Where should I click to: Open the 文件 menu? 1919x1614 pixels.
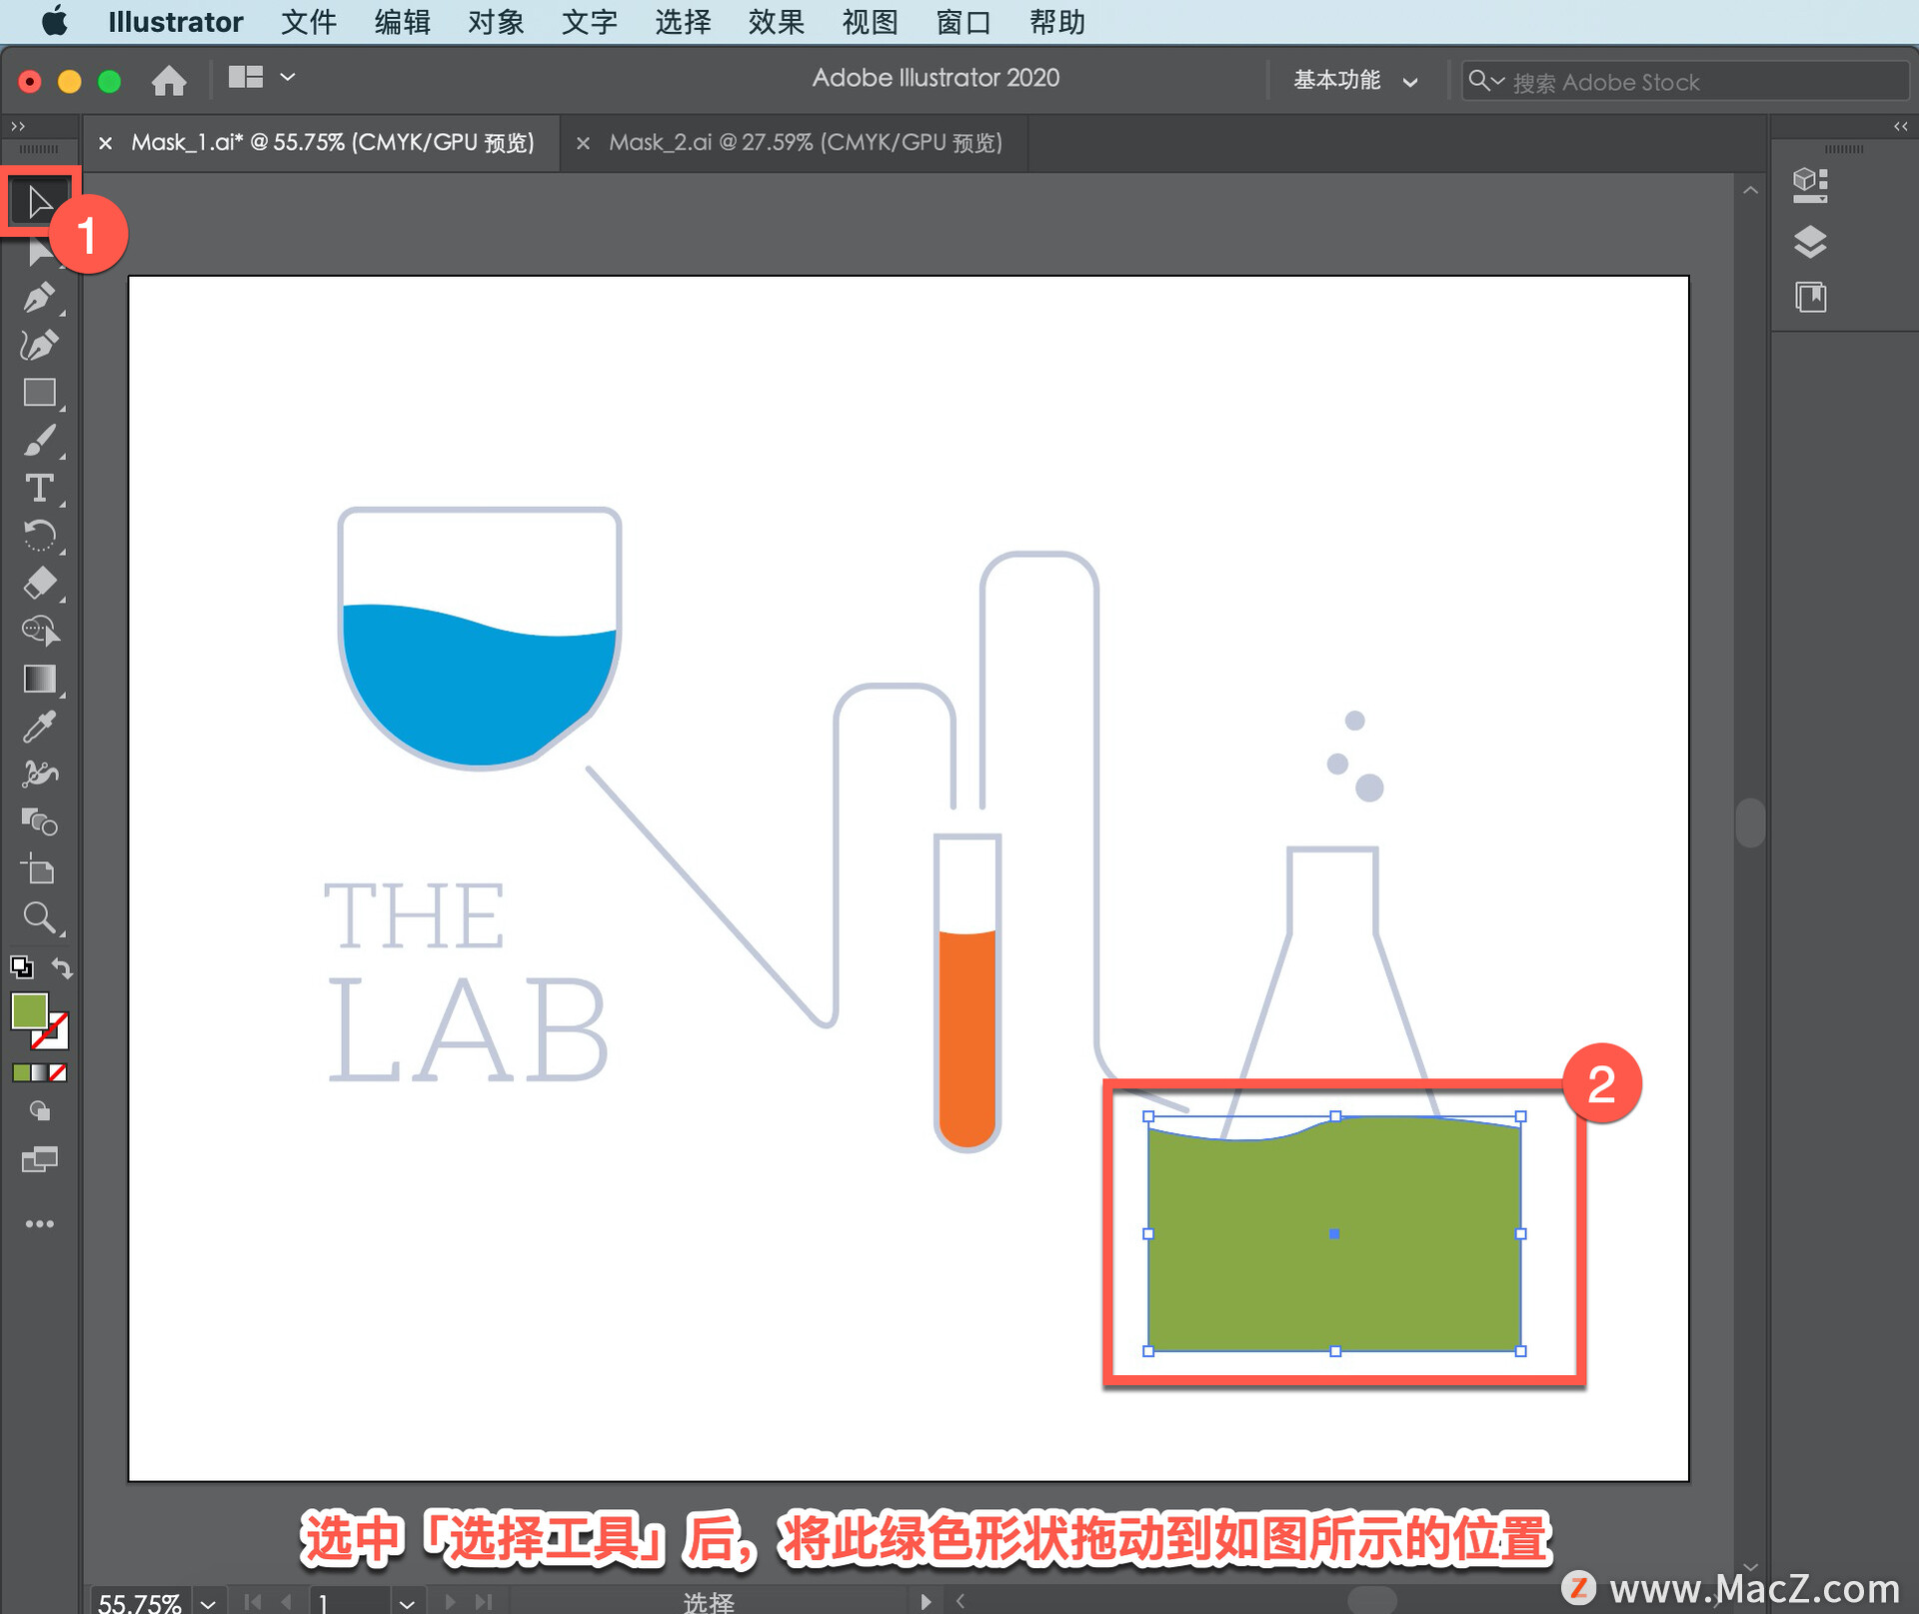click(308, 22)
